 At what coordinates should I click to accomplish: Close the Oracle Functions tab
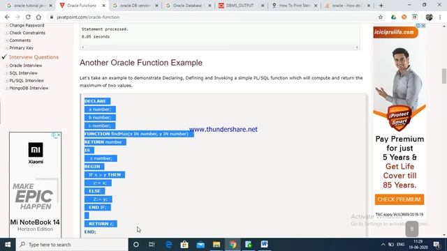(104, 6)
